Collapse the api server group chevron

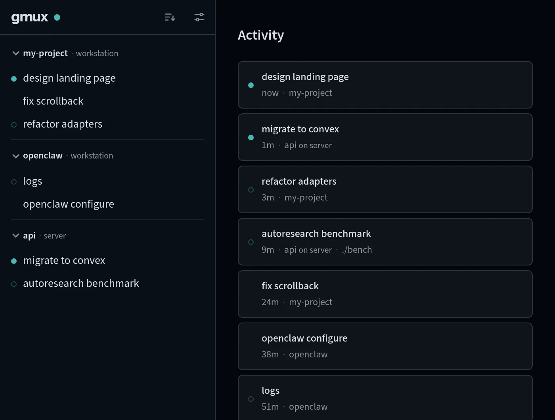click(16, 235)
